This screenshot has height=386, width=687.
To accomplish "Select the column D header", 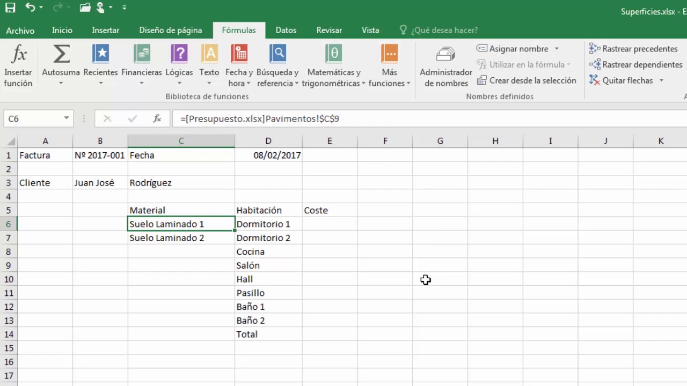I will click(268, 141).
